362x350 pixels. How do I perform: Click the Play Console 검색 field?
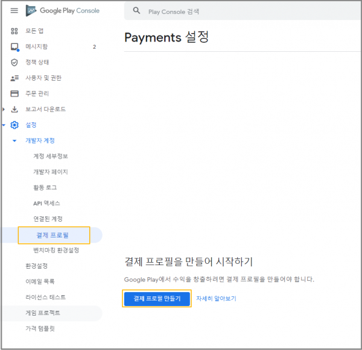241,11
